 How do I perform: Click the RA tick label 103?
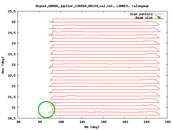tap(125, 122)
